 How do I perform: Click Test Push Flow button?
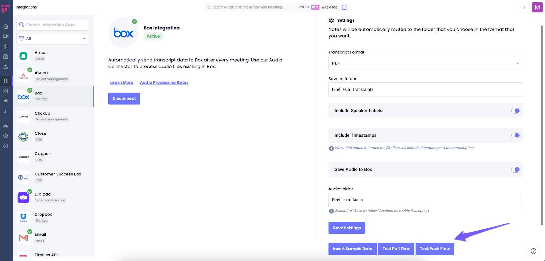435,249
